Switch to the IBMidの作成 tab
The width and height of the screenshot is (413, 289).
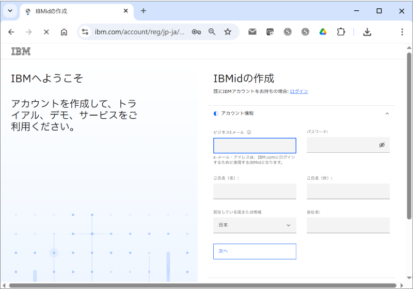pyautogui.click(x=76, y=11)
